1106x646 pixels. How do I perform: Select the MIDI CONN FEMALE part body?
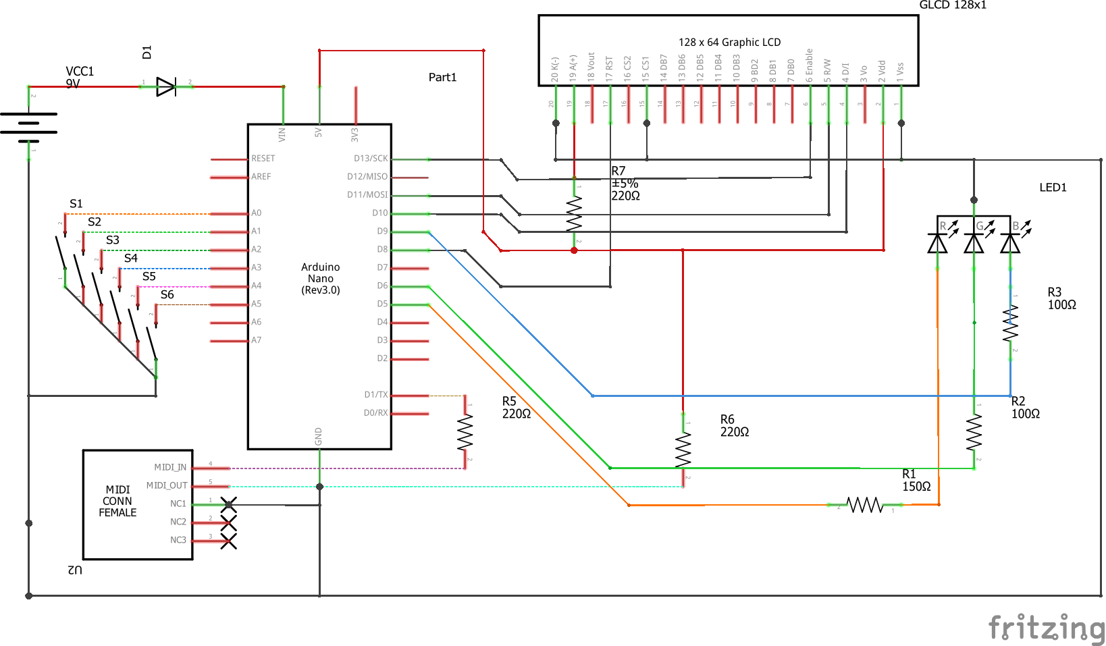(138, 504)
